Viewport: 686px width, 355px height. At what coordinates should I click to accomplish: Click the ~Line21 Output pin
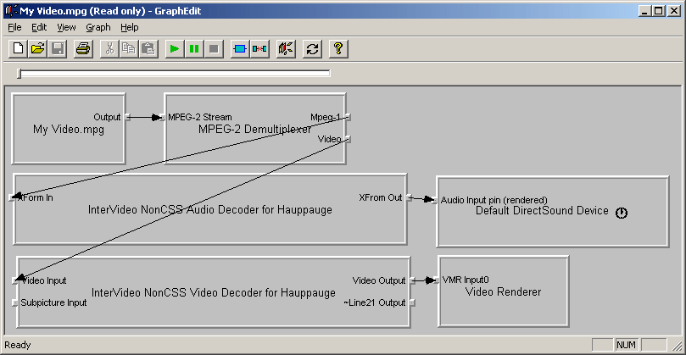pos(412,302)
